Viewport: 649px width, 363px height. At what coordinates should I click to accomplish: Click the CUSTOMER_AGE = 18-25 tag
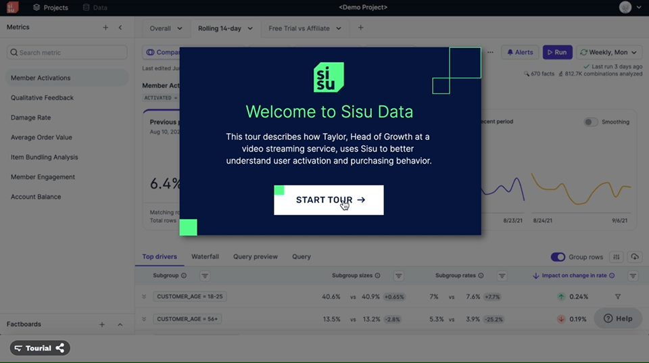[189, 296]
